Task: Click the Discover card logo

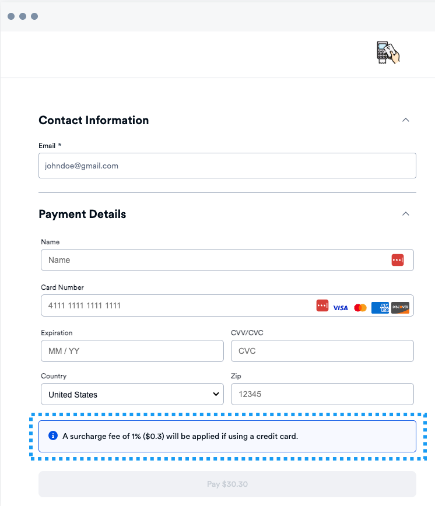Action: (400, 307)
